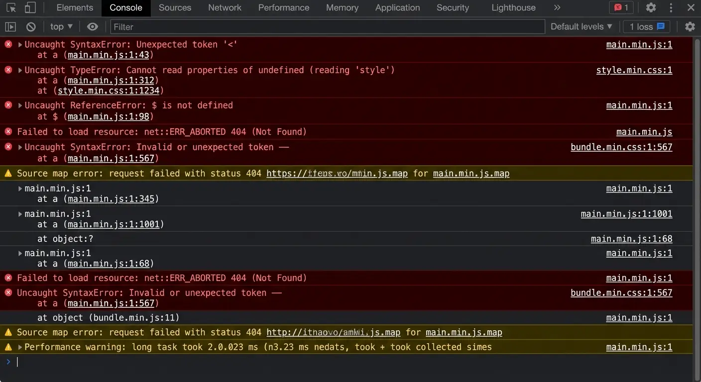701x382 pixels.
Task: Click warning icon of first Source map error
Action: (x=8, y=173)
